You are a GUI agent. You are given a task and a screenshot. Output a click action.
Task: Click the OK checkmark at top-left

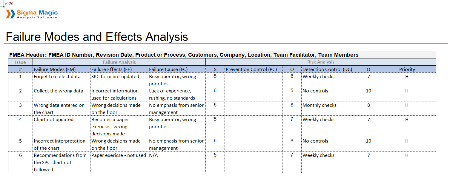tap(9, 3)
